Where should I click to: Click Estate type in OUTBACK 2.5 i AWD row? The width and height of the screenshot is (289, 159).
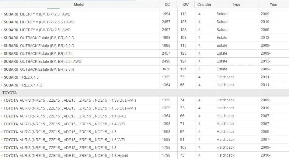coord(222,61)
